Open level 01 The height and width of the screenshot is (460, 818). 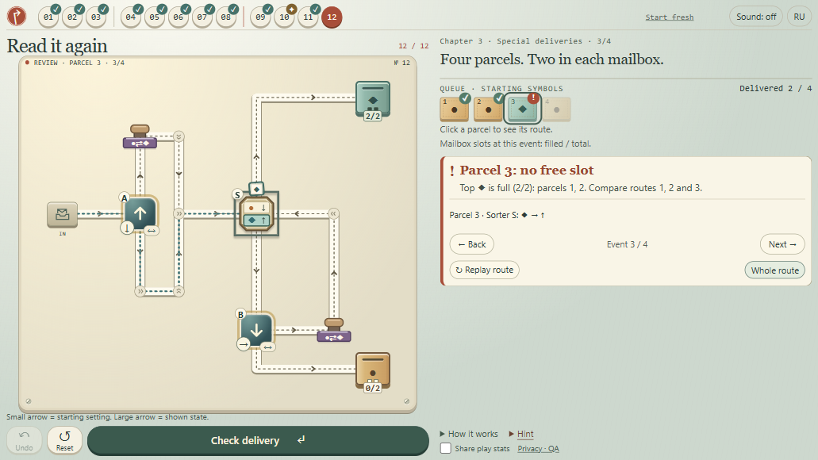click(48, 17)
